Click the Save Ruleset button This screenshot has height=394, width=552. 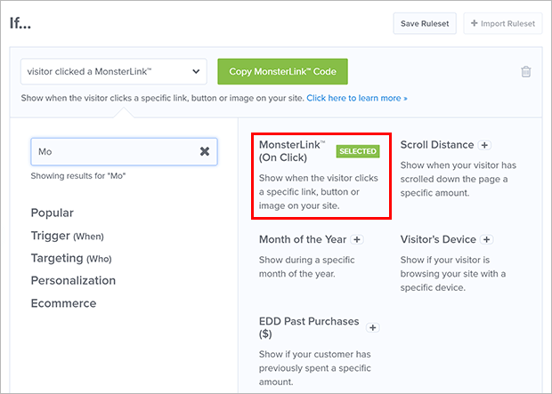425,24
